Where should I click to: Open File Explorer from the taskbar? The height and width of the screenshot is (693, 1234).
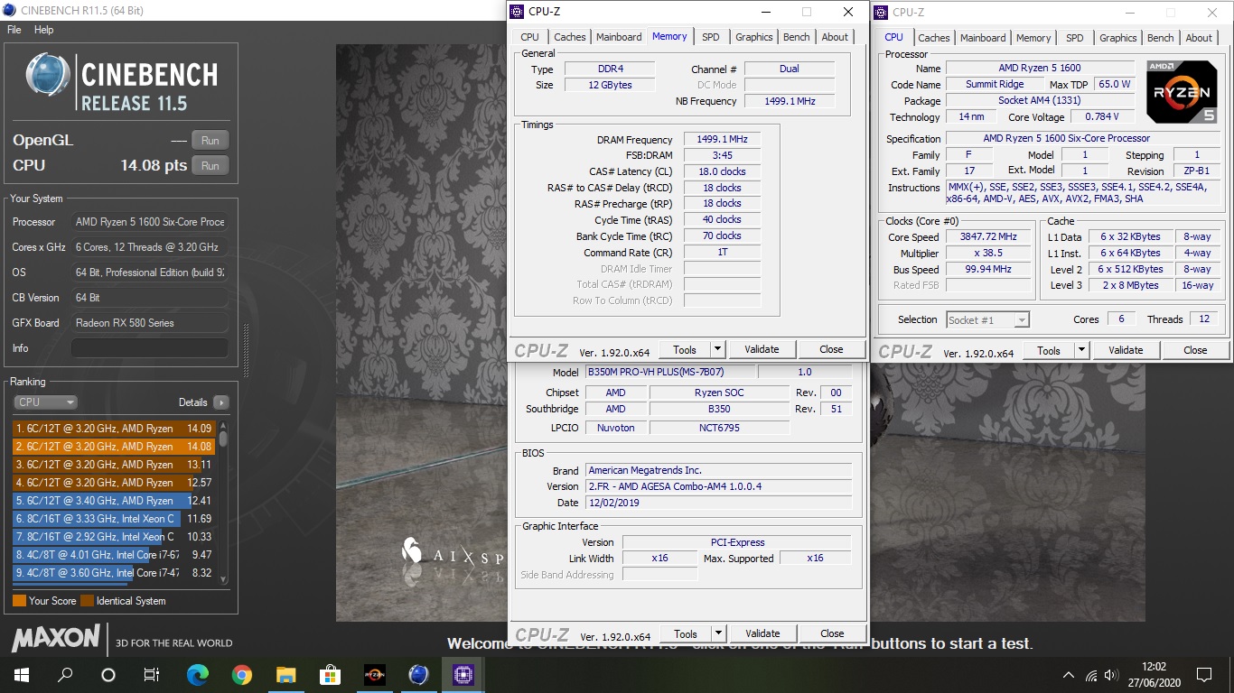click(285, 674)
